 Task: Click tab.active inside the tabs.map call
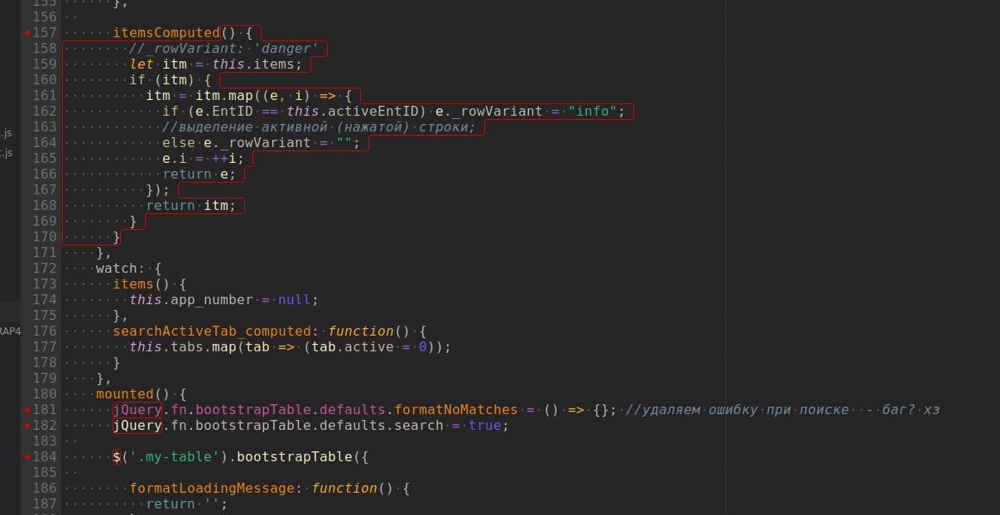point(353,347)
